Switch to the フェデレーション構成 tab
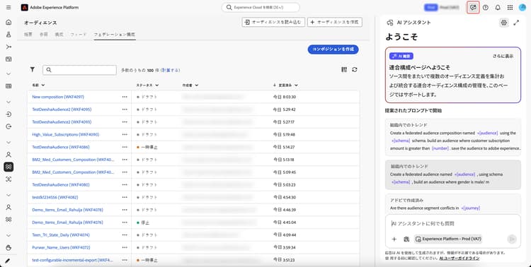This screenshot has height=267, width=531. pos(115,35)
